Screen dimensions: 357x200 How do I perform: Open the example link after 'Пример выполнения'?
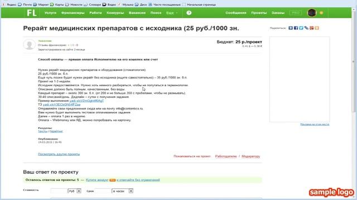click(86, 101)
